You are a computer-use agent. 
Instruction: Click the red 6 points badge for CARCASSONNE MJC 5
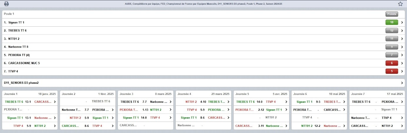click(x=392, y=63)
